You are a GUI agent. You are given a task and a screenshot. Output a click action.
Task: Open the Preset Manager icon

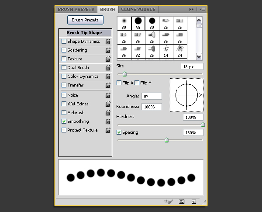182,202
